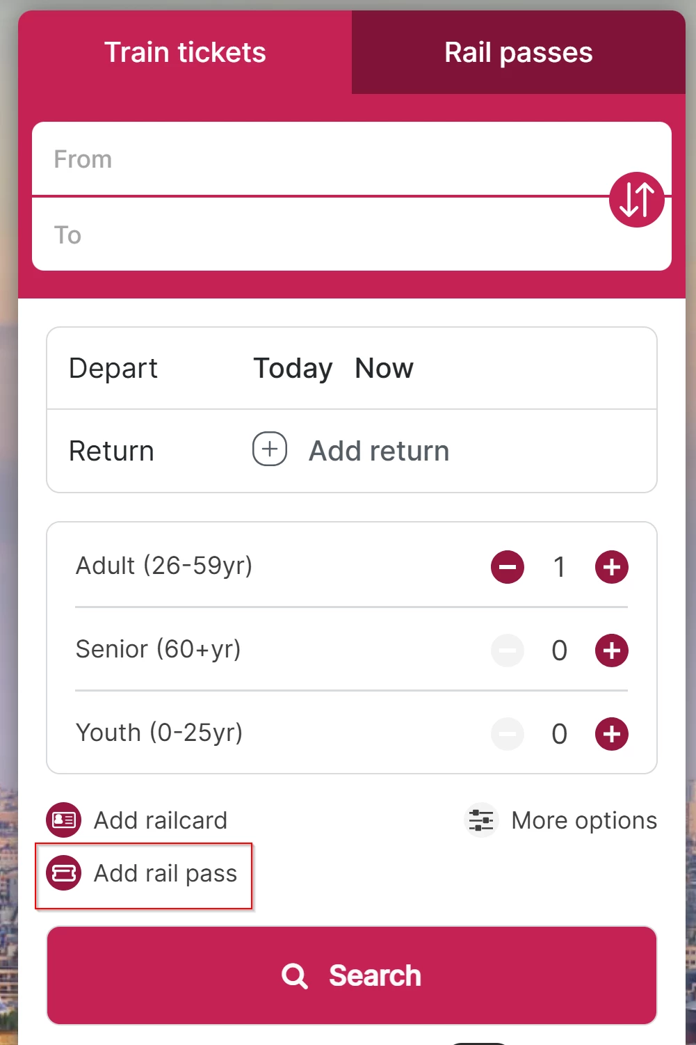
Task: Increase Adult passenger count
Action: 611,567
